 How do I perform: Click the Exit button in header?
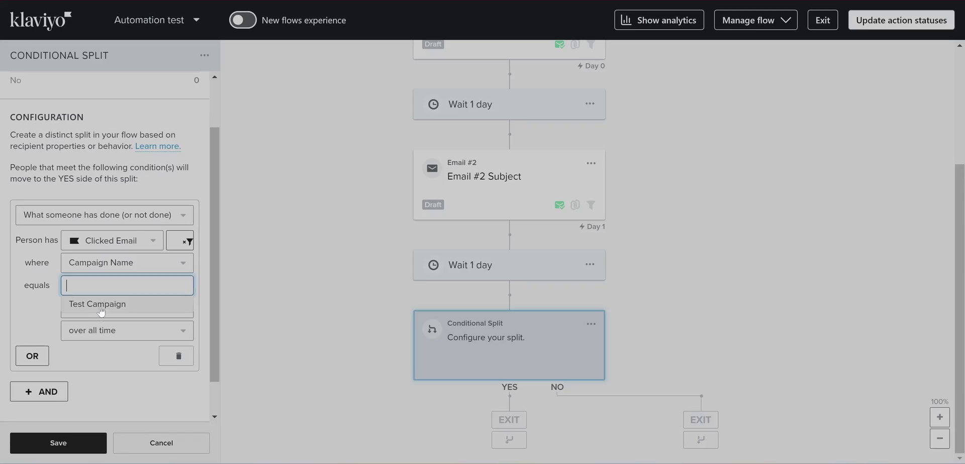coord(822,20)
